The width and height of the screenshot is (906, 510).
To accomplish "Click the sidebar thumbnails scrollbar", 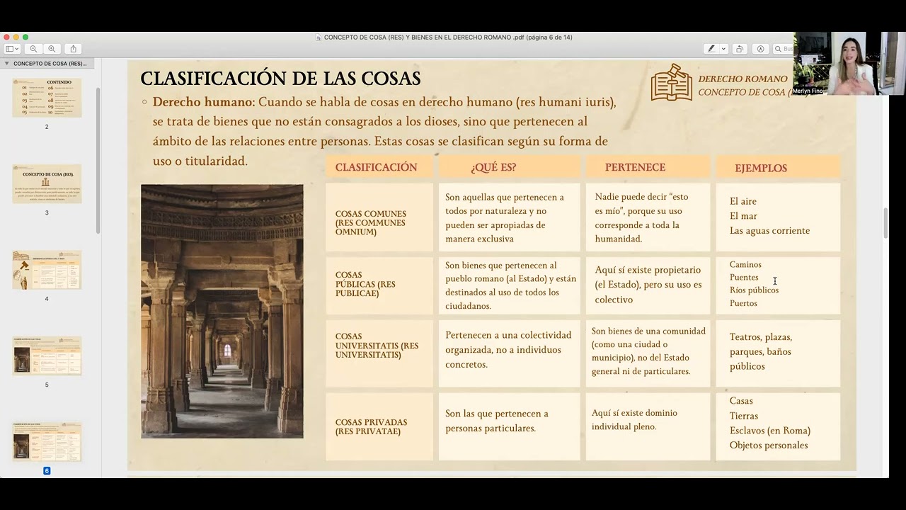I will 98,160.
